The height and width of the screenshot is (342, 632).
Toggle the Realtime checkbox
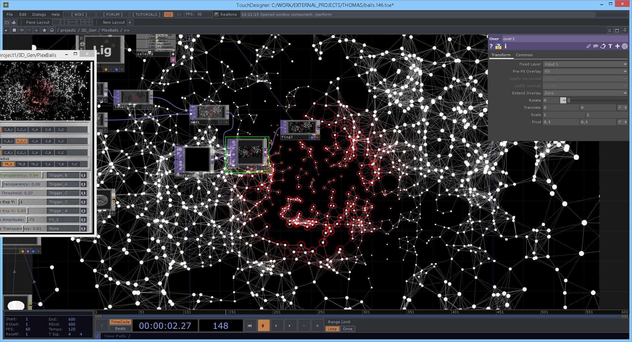pos(216,14)
